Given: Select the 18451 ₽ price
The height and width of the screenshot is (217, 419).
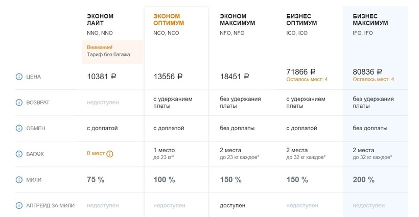Looking at the screenshot, I should (235, 77).
